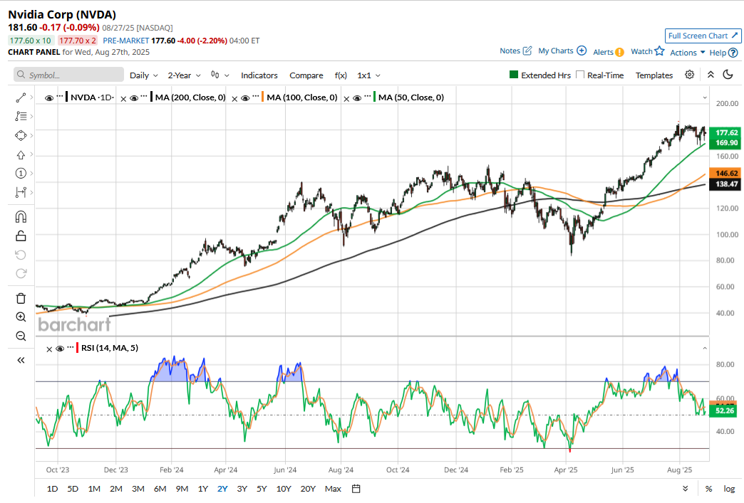
Task: Switch to dark mode moon icon
Action: (x=728, y=75)
